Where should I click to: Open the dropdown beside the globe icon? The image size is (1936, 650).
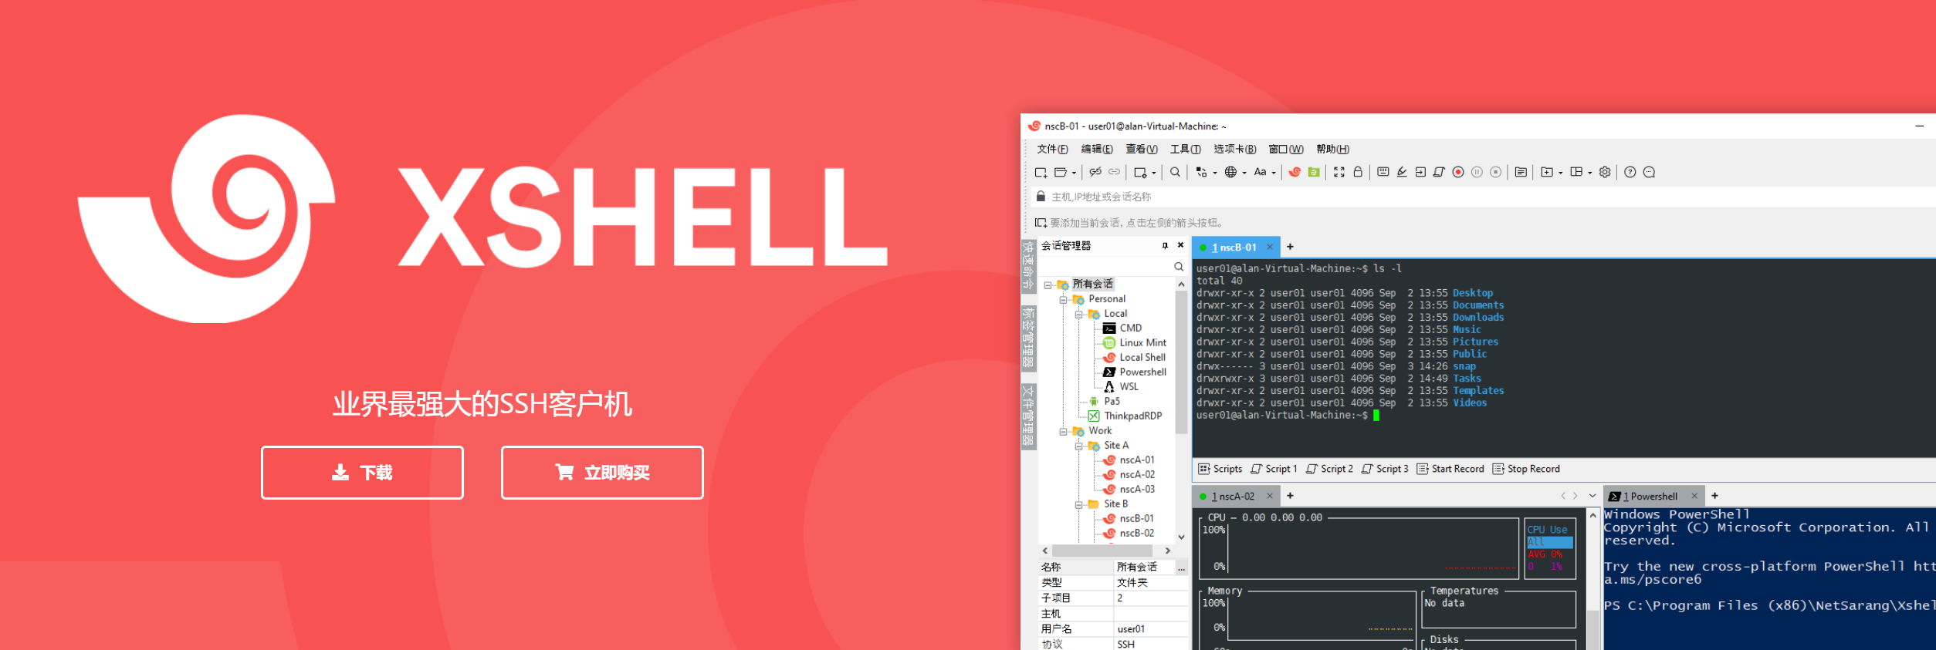coord(1244,173)
